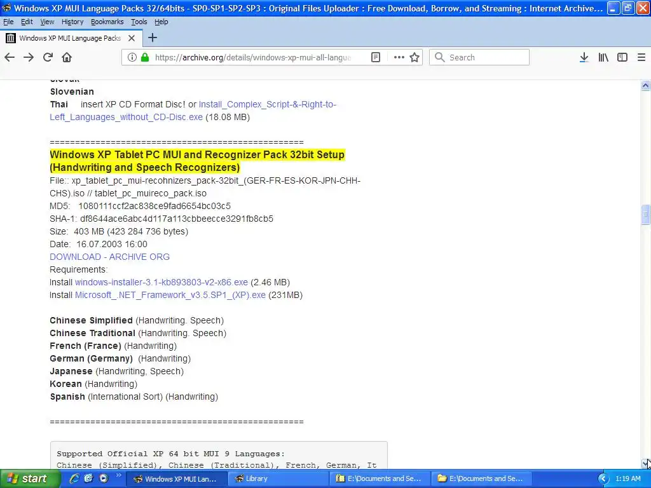
Task: Click Chinese Simplified language entry
Action: 137,320
